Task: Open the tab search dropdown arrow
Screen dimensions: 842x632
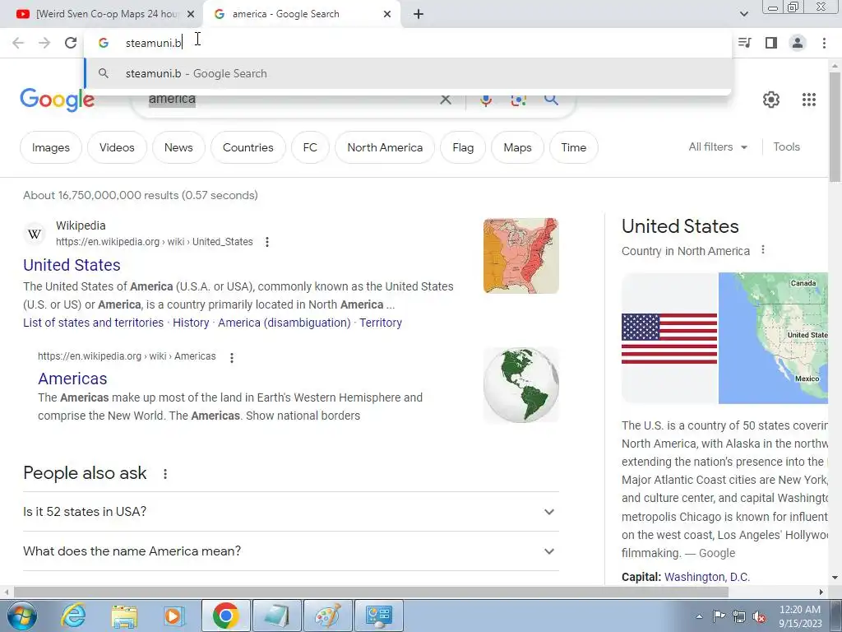Action: click(x=743, y=14)
